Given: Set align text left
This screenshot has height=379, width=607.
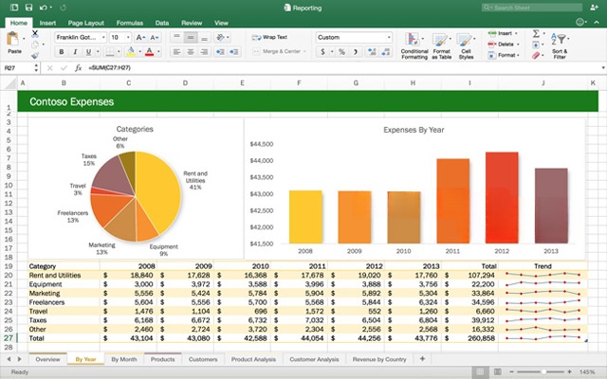Looking at the screenshot, I should pos(176,52).
